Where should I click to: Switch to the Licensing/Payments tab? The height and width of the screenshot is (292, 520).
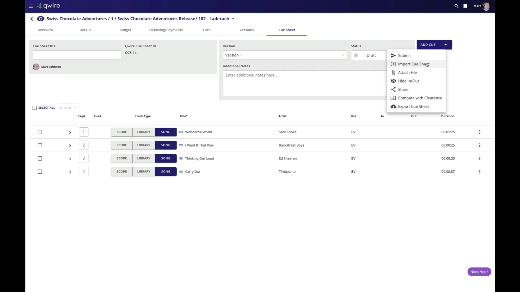point(166,30)
